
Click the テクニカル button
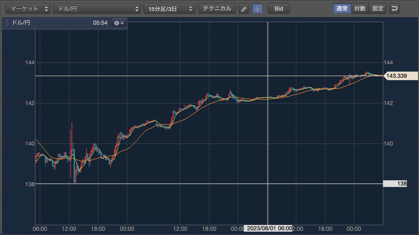tap(217, 9)
